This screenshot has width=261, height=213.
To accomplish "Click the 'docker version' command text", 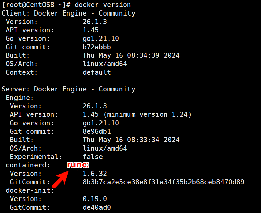I will click(103, 5).
